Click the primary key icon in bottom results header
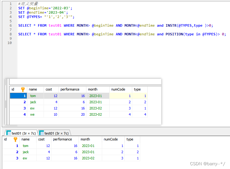 click(15, 139)
